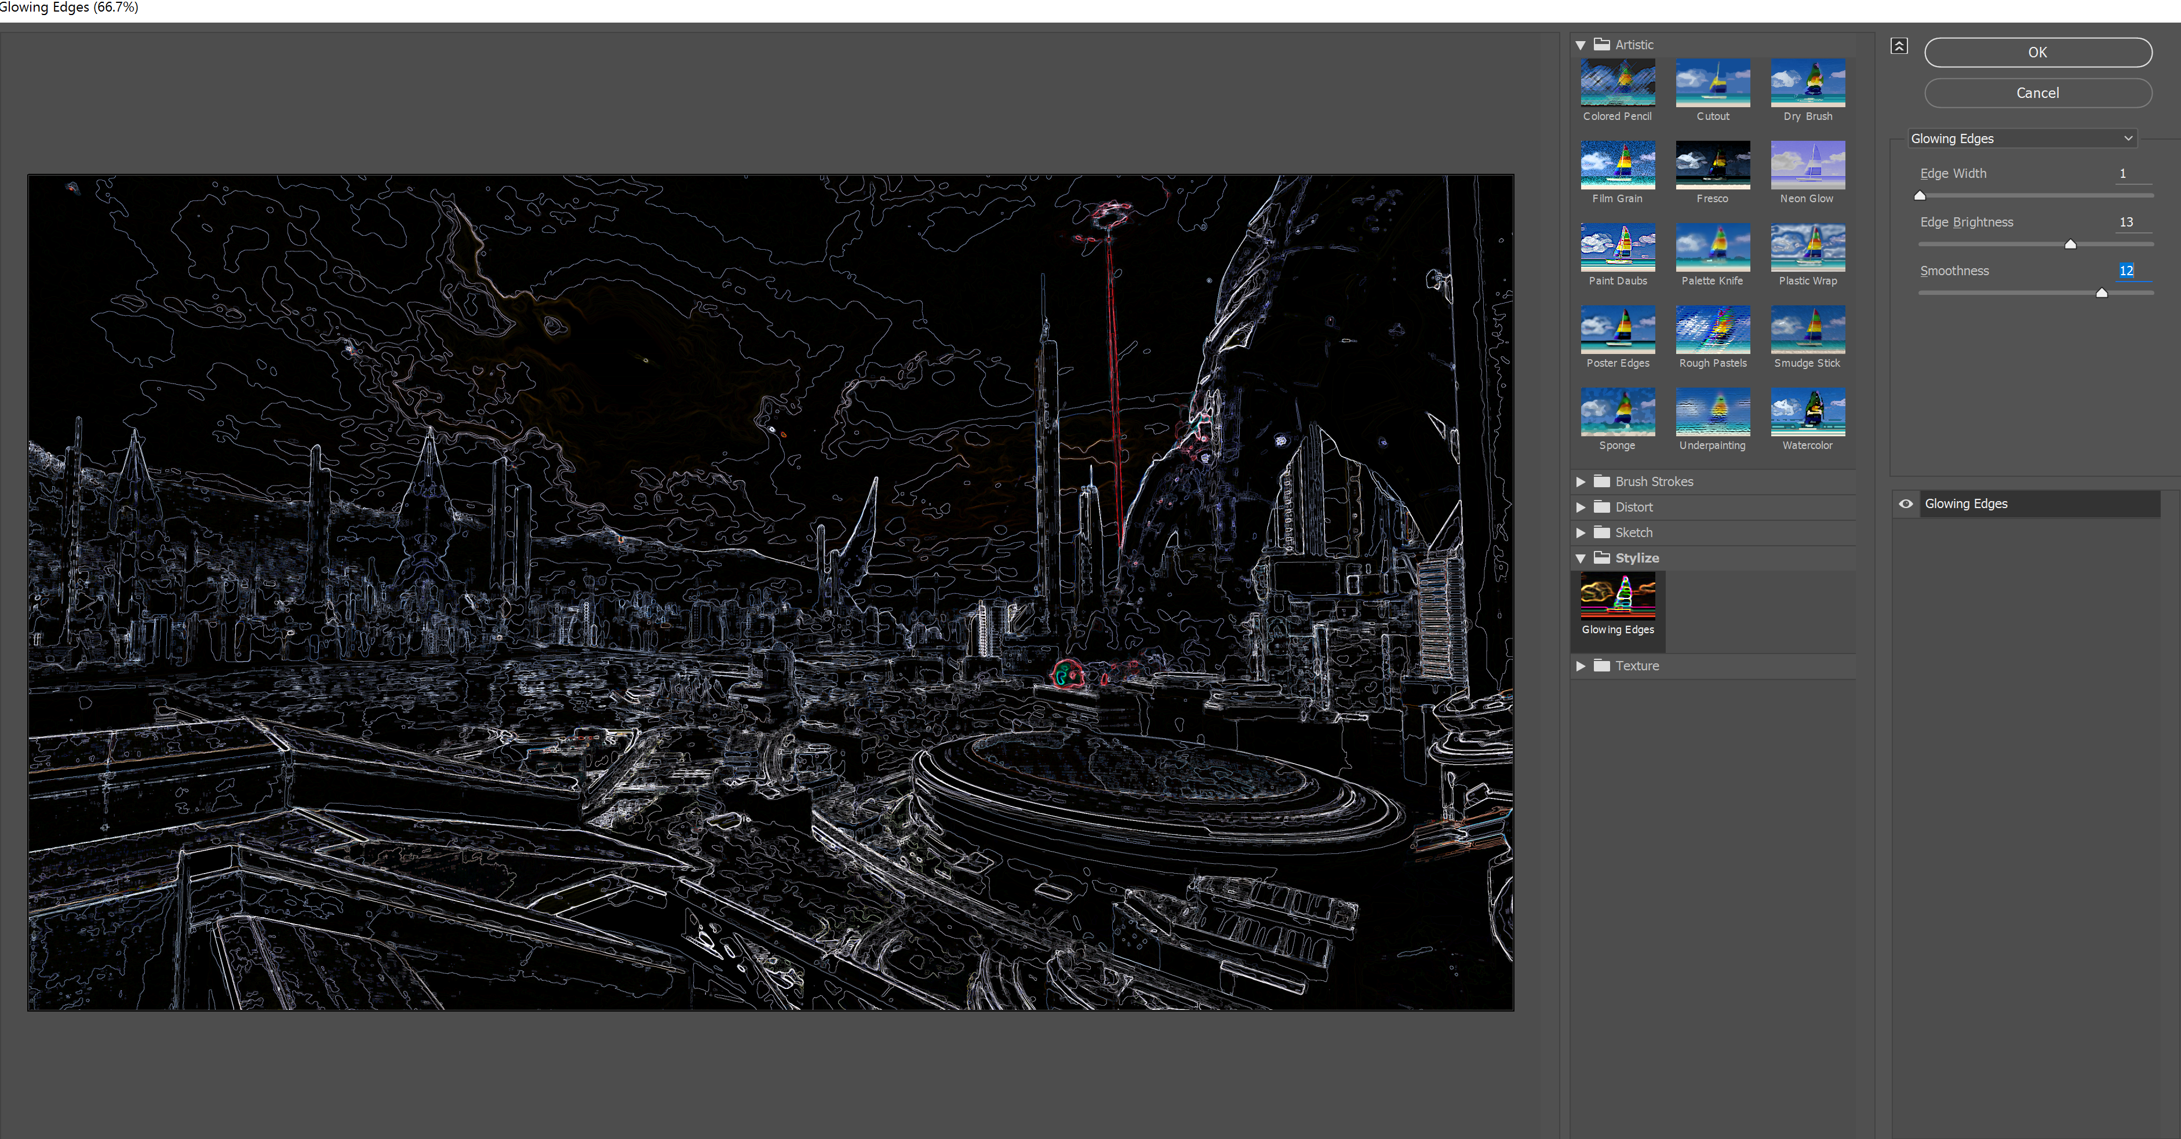
Task: Click the Edge Width value field
Action: point(2133,173)
